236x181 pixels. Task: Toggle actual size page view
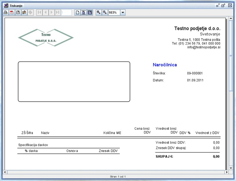pos(77,12)
